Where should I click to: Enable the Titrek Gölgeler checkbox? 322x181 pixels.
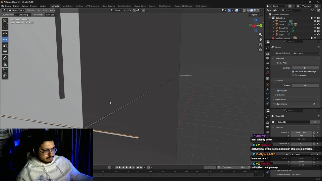pos(293,75)
